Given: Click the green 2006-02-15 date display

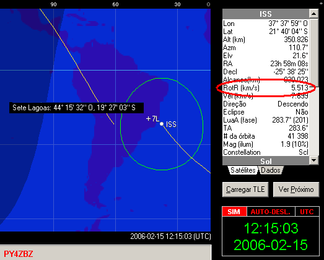Looking at the screenshot, I should 271,245.
